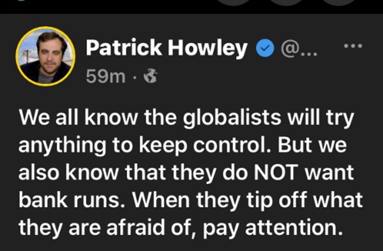Open Patrick Howley's profile picture
The height and width of the screenshot is (251, 383).
(x=45, y=56)
